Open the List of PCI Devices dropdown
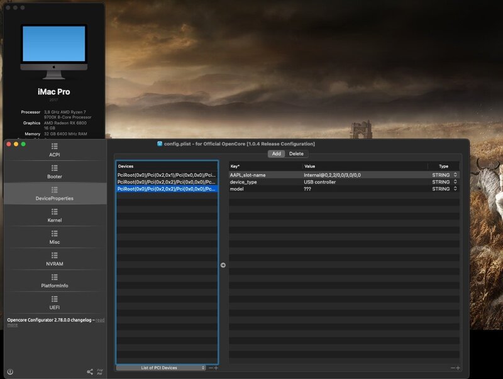Screen dimensions: 503x379 click(x=161, y=368)
